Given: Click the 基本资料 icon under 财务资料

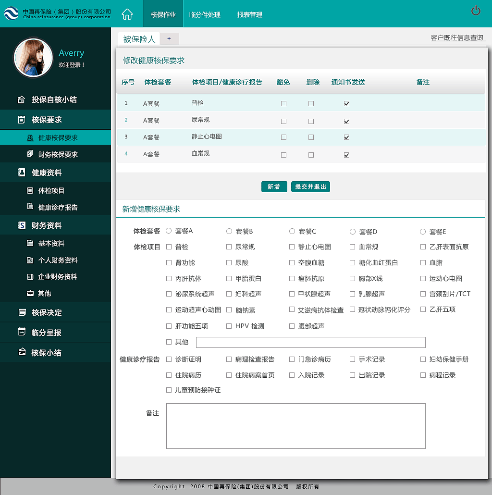Looking at the screenshot, I should 30,243.
